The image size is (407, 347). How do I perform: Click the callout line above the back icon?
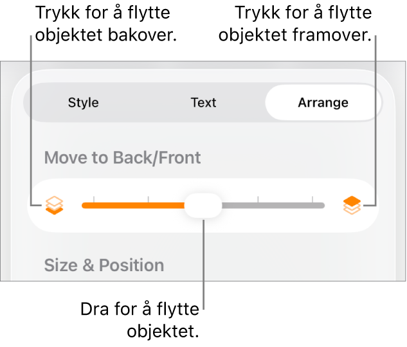pyautogui.click(x=31, y=116)
